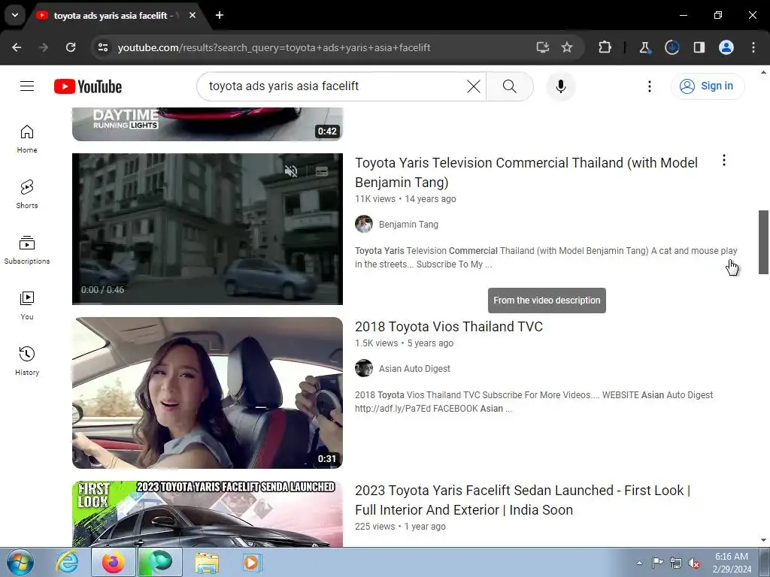This screenshot has height=577, width=770.
Task: Show hidden system tray icons
Action: 639,563
